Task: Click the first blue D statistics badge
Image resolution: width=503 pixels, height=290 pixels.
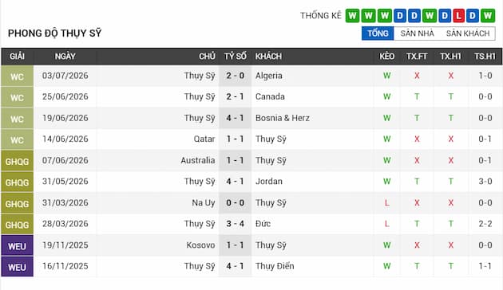Action: pos(400,15)
